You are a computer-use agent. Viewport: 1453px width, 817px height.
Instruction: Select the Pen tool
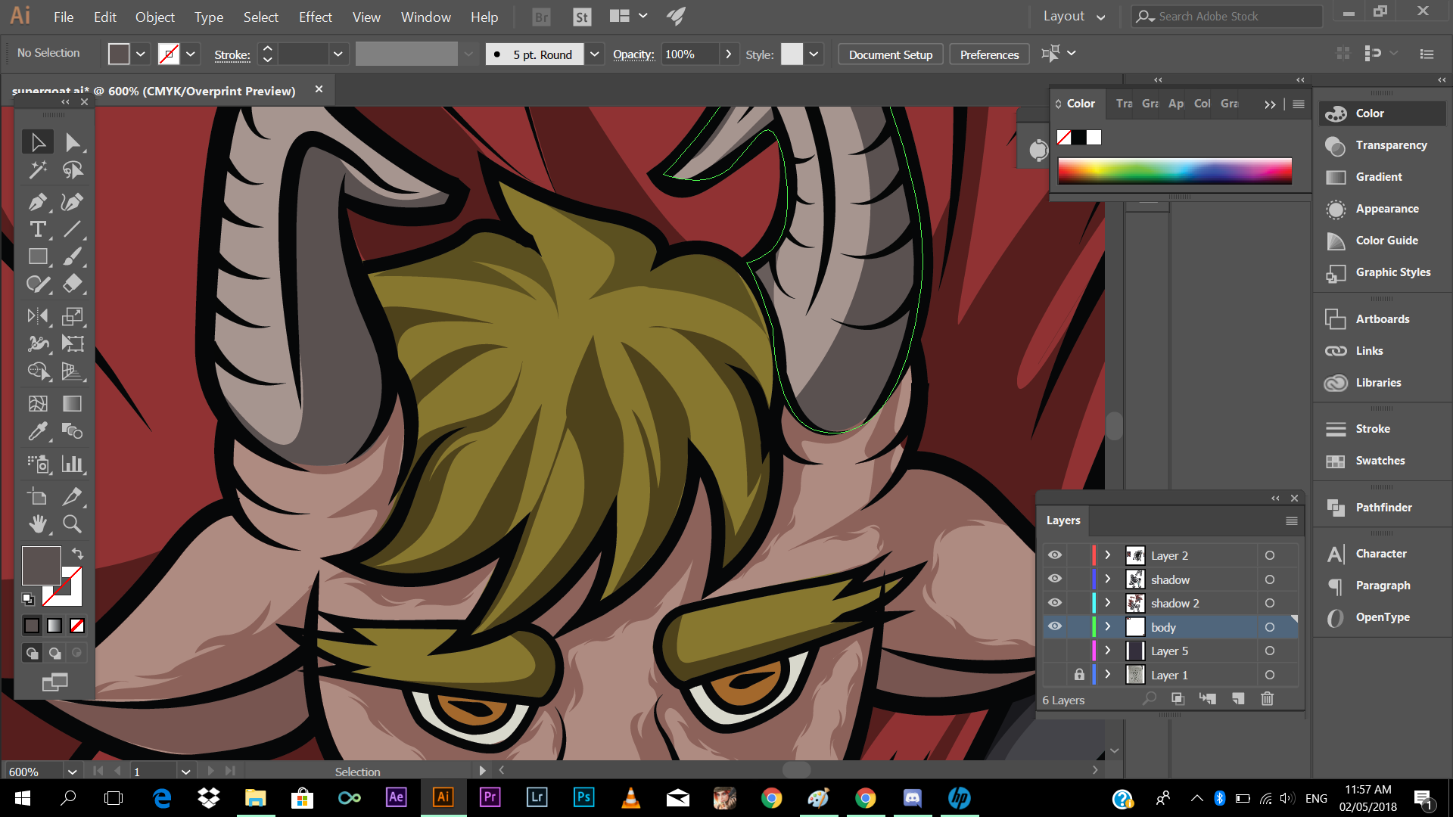click(x=37, y=202)
